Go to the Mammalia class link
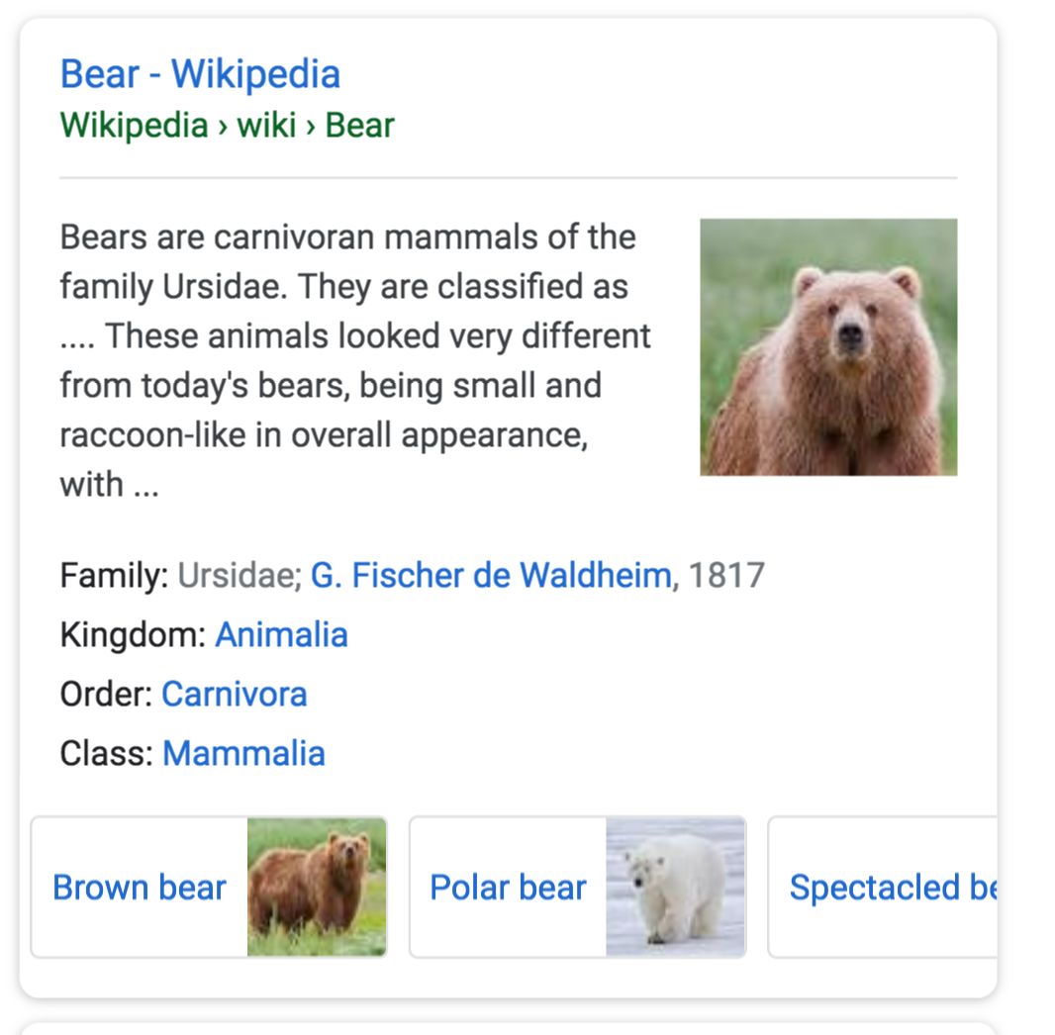 243,753
